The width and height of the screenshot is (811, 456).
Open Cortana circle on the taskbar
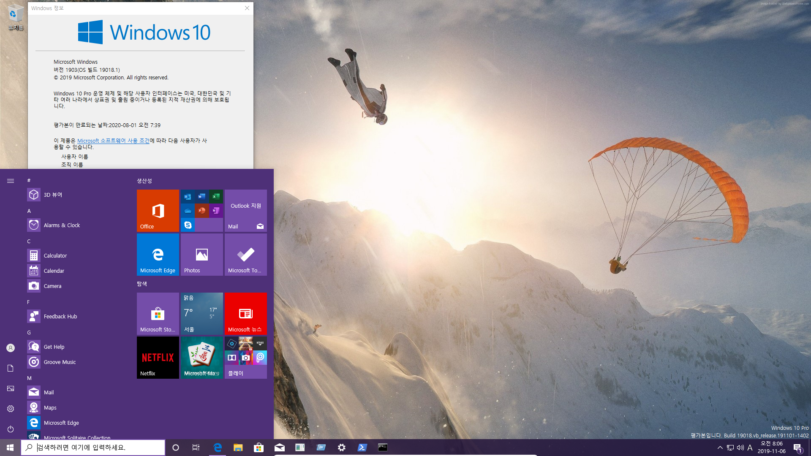(176, 448)
